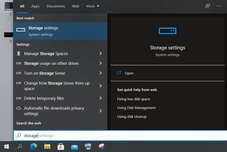Expand Manage Storage Spaces chevron
The height and width of the screenshot is (152, 227).
point(101,54)
